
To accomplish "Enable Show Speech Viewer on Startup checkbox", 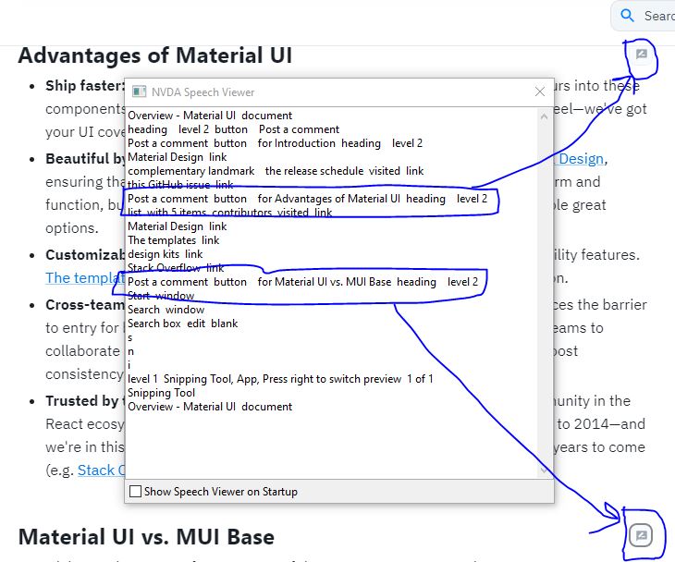I will [135, 491].
